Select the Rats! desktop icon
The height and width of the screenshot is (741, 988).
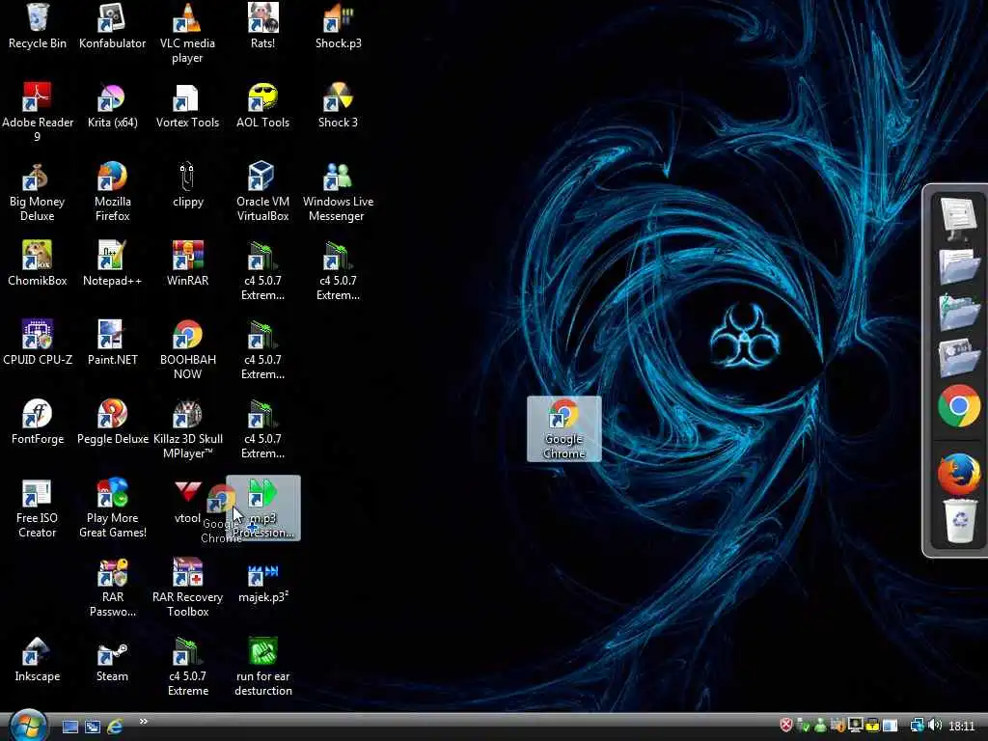click(x=262, y=26)
